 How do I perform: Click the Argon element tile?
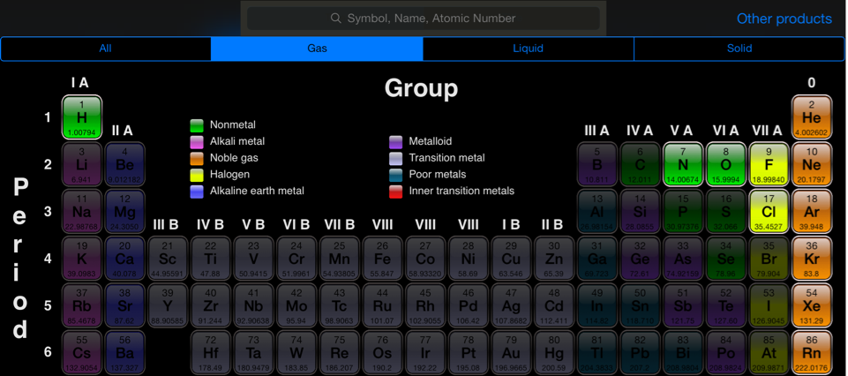tap(811, 212)
